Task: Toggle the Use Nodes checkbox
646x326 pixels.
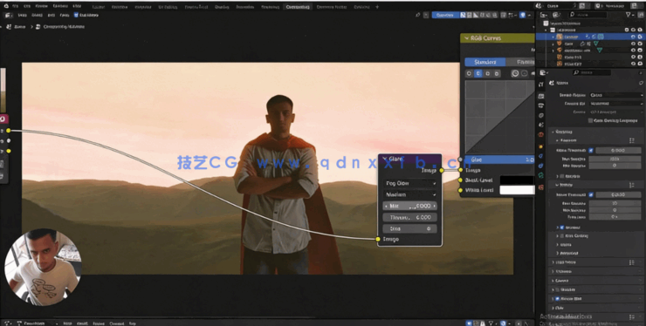Action: point(76,15)
